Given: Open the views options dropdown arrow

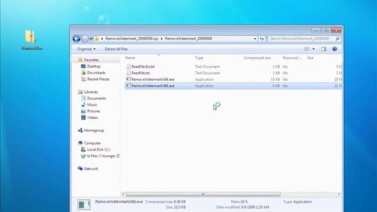Looking at the screenshot, I should [313, 49].
